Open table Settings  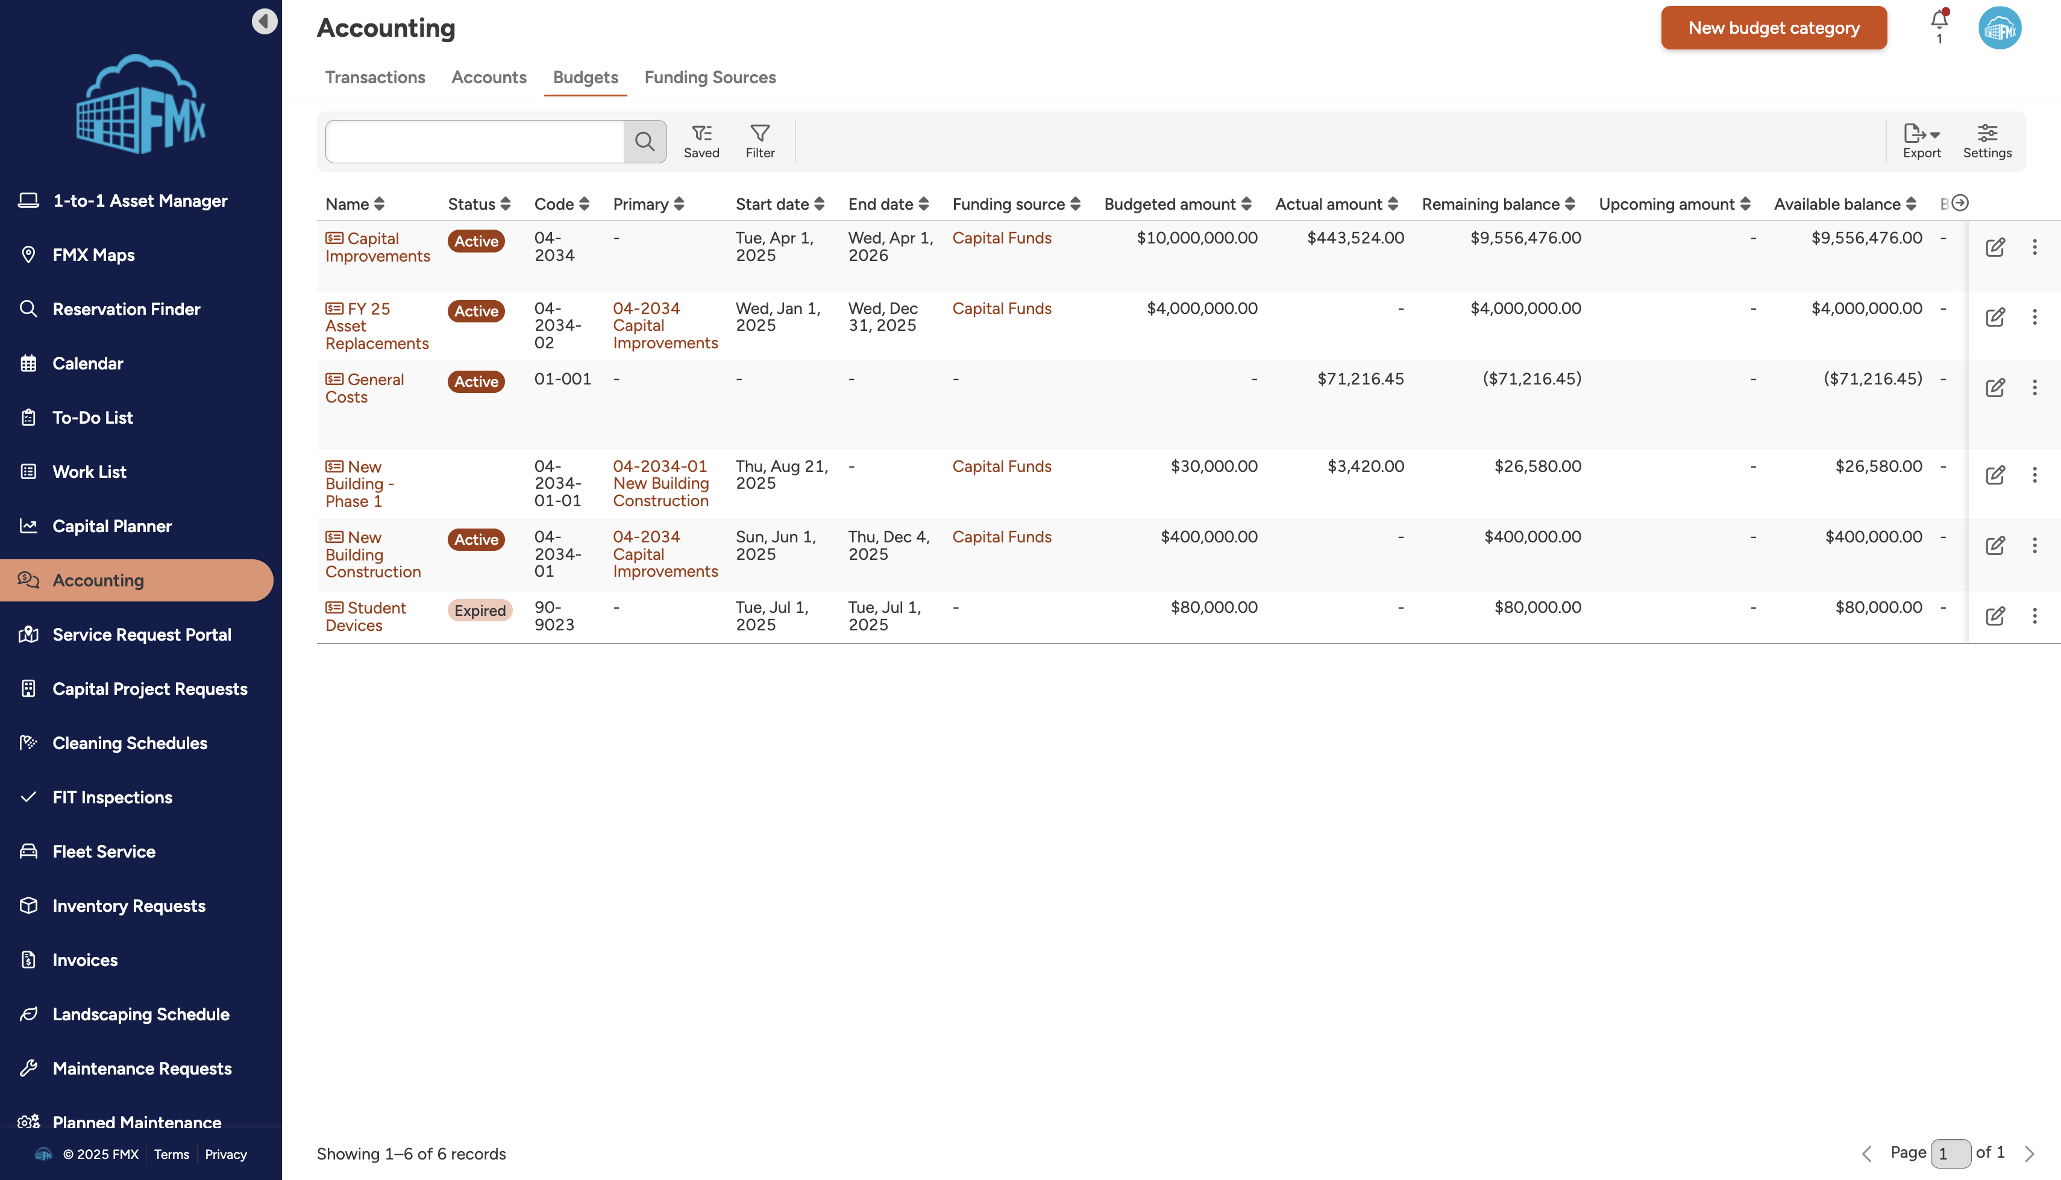point(1986,141)
